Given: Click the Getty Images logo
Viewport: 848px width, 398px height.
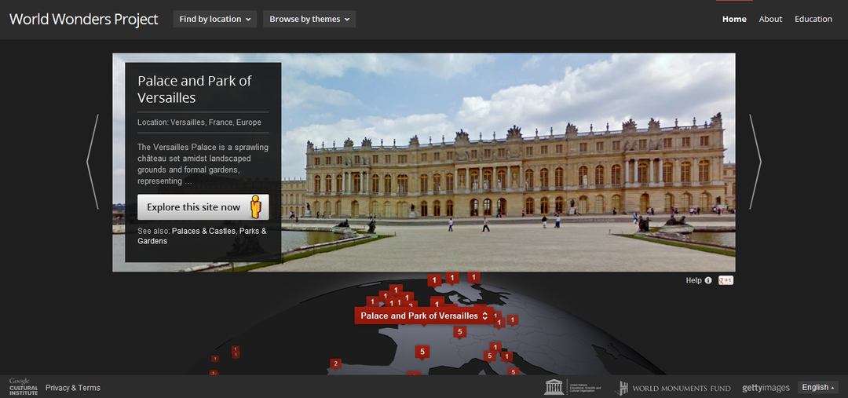Looking at the screenshot, I should click(x=766, y=388).
